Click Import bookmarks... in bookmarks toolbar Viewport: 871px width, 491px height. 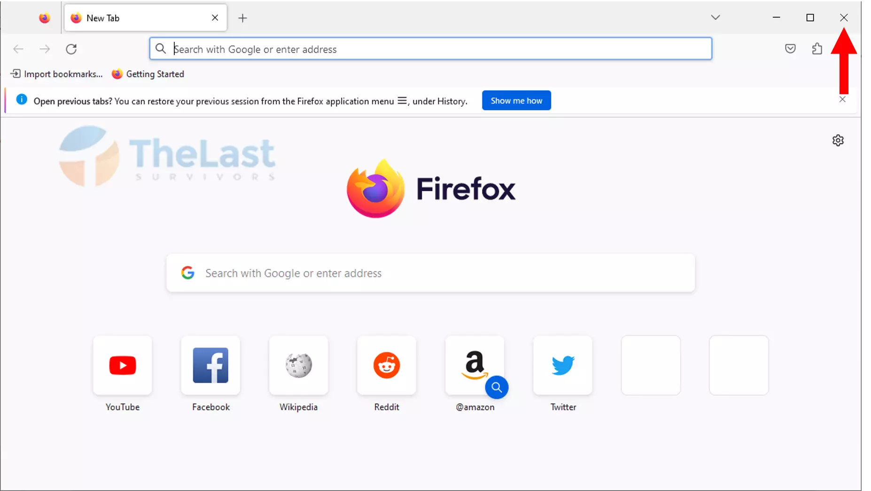pyautogui.click(x=56, y=74)
